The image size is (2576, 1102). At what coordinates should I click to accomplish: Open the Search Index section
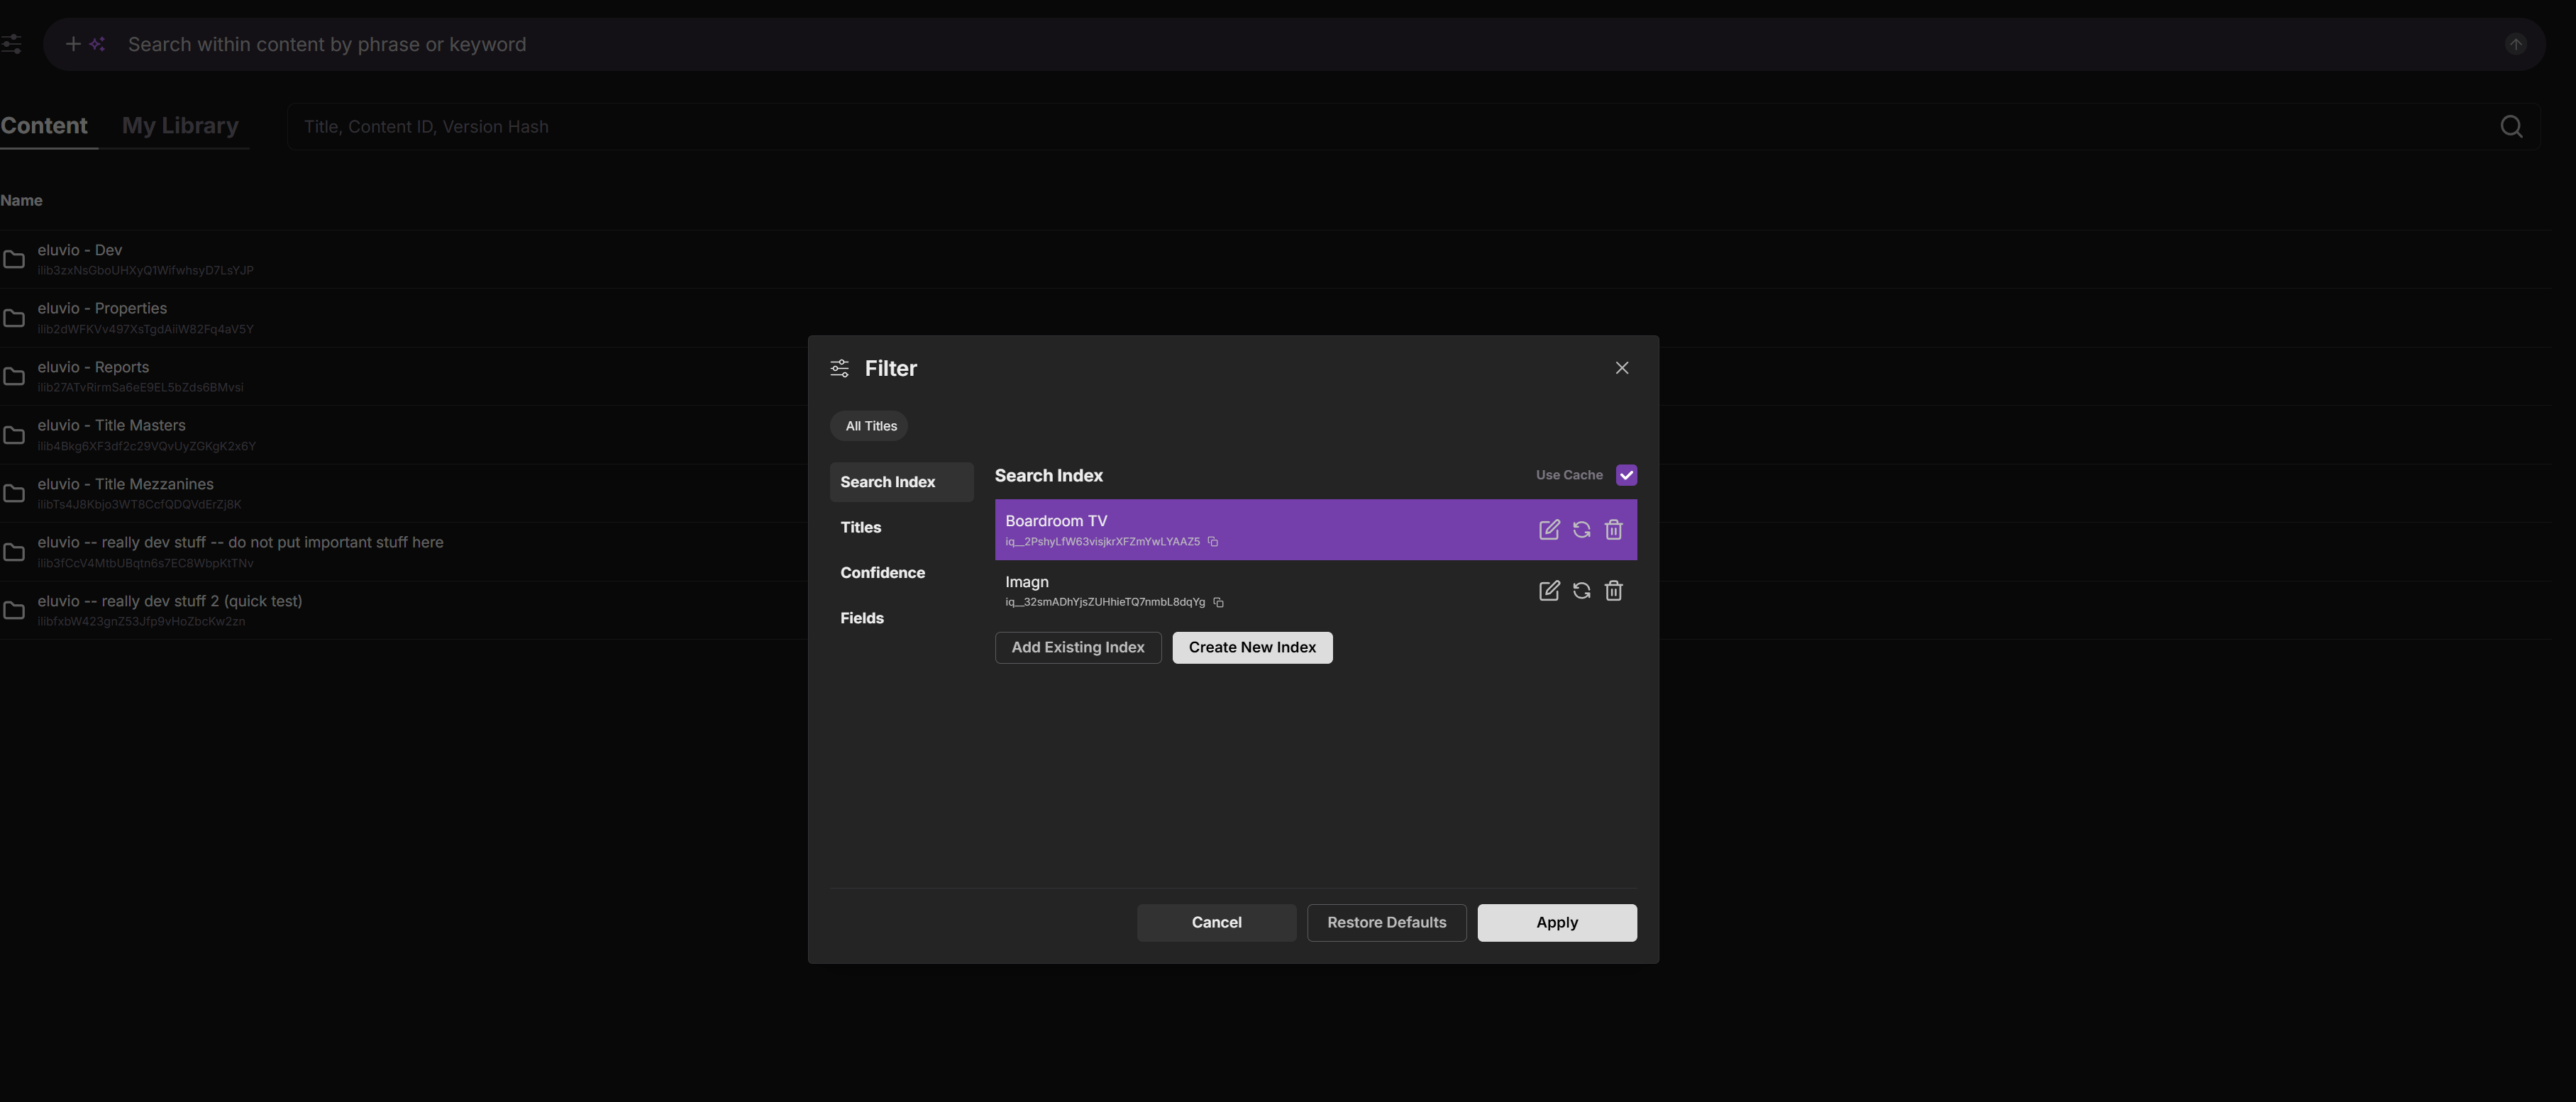point(901,482)
